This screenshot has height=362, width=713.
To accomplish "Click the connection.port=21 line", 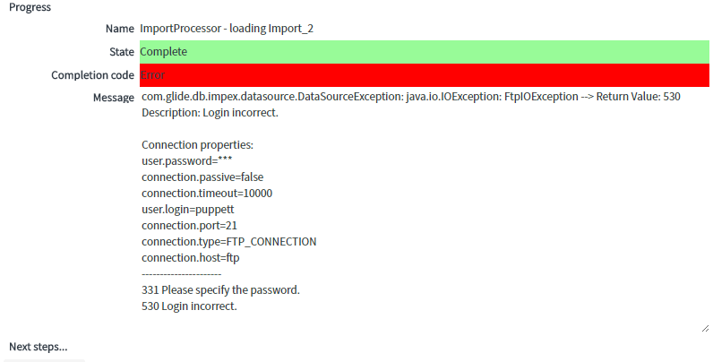I will (x=189, y=226).
